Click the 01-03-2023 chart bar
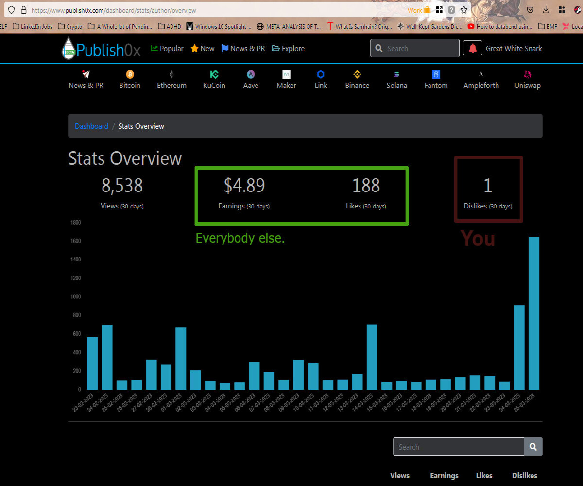Viewport: 583px width, 486px height. (x=181, y=358)
